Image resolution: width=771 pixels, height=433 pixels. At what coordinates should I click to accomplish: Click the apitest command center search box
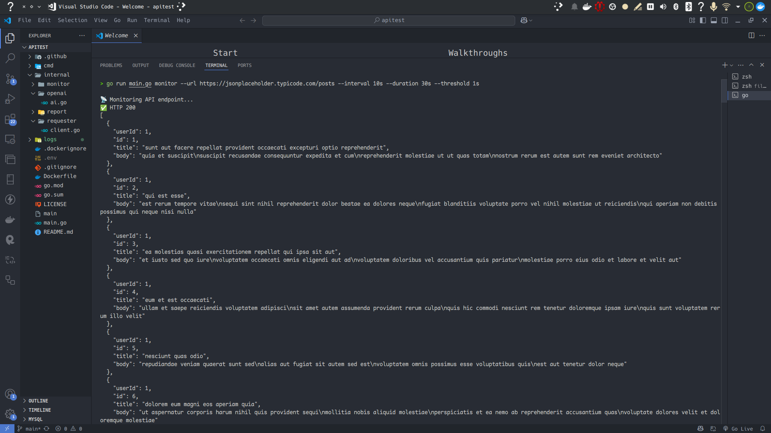pyautogui.click(x=388, y=20)
